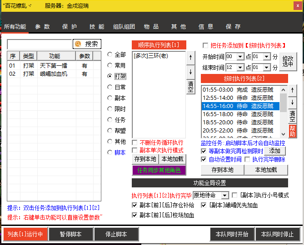Screen dimensions: 304x245
Task: Move sequential list item down with arrow
Action: pos(190,72)
